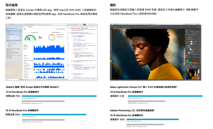
Task: Click the blue bar beside 速度提升 40%
Action: (153, 119)
